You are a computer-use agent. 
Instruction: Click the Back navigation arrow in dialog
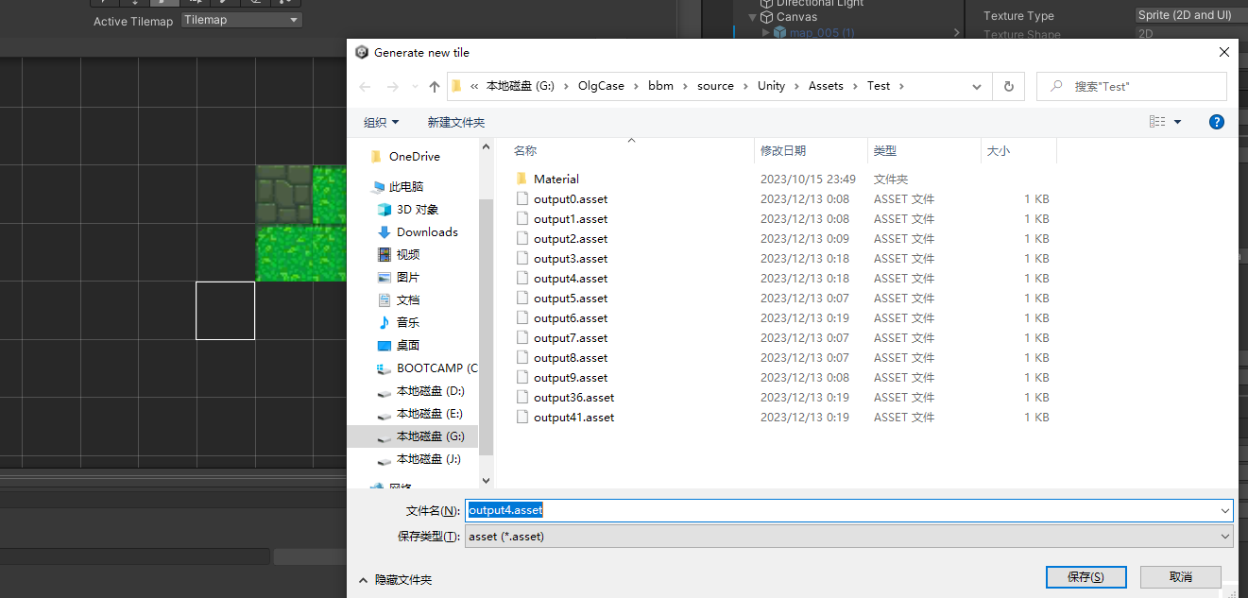pyautogui.click(x=366, y=86)
